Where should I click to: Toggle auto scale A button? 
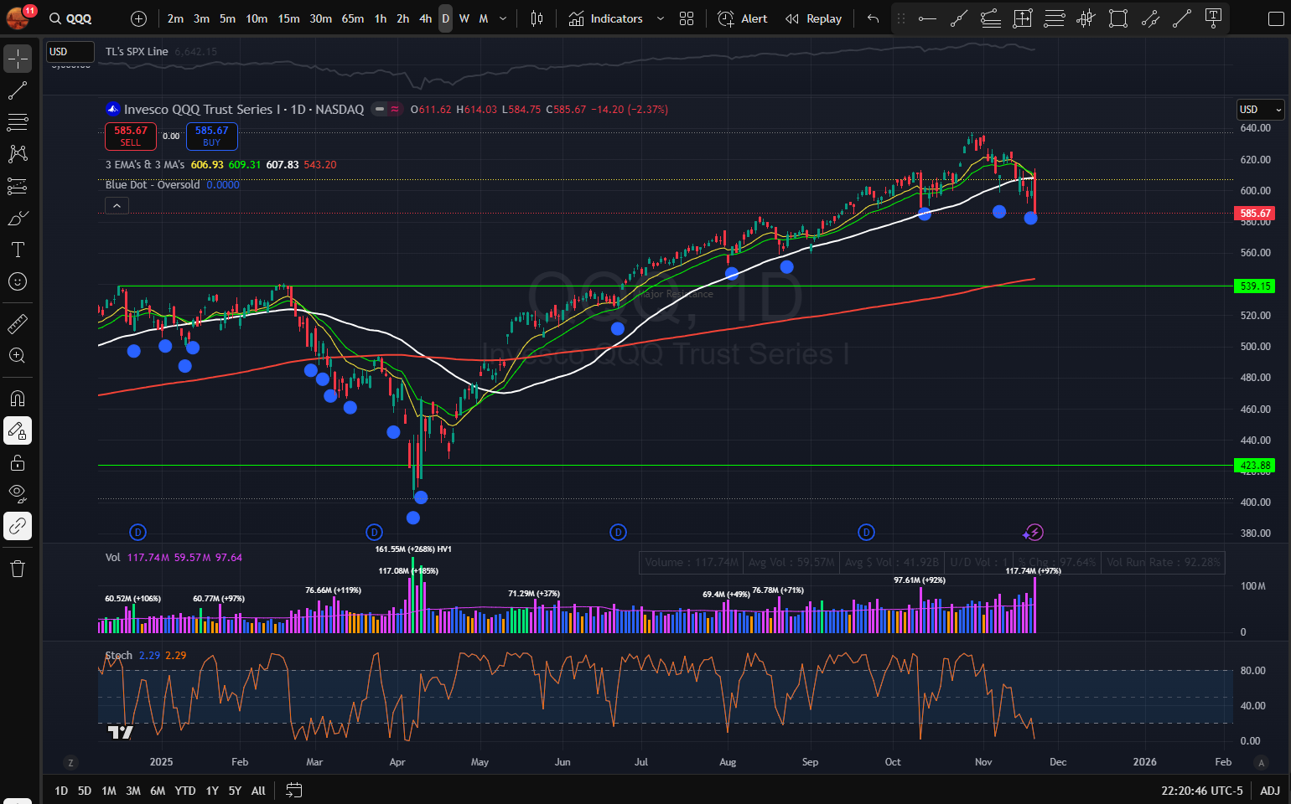coord(1261,762)
